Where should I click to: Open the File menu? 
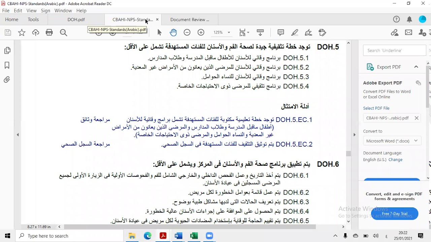pos(6,11)
